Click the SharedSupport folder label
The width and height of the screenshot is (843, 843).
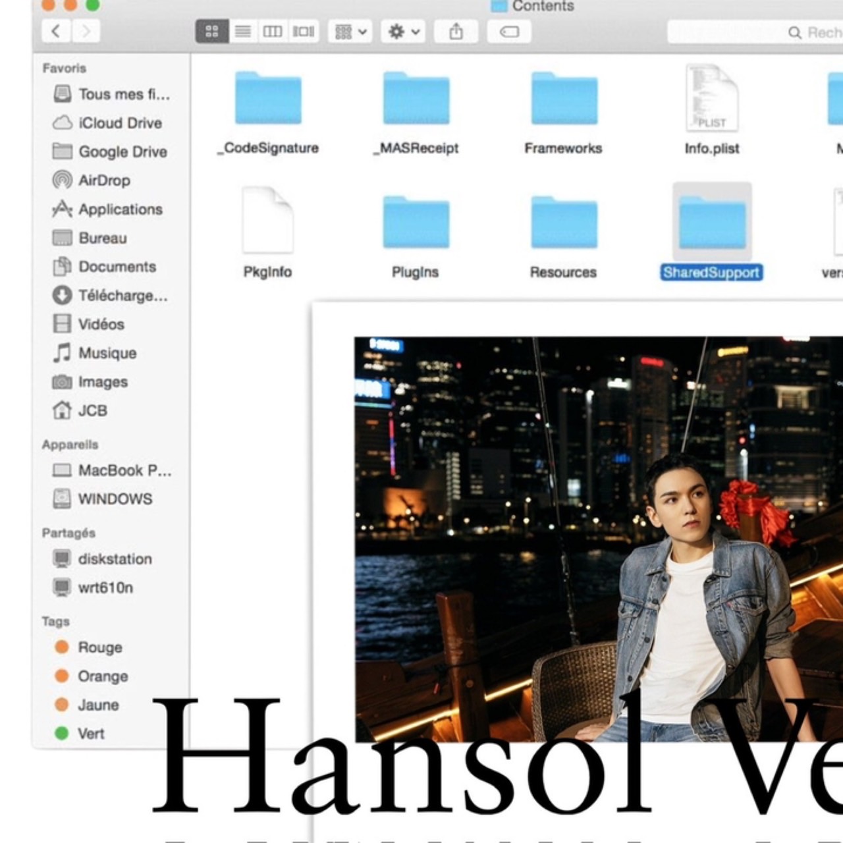(x=711, y=273)
